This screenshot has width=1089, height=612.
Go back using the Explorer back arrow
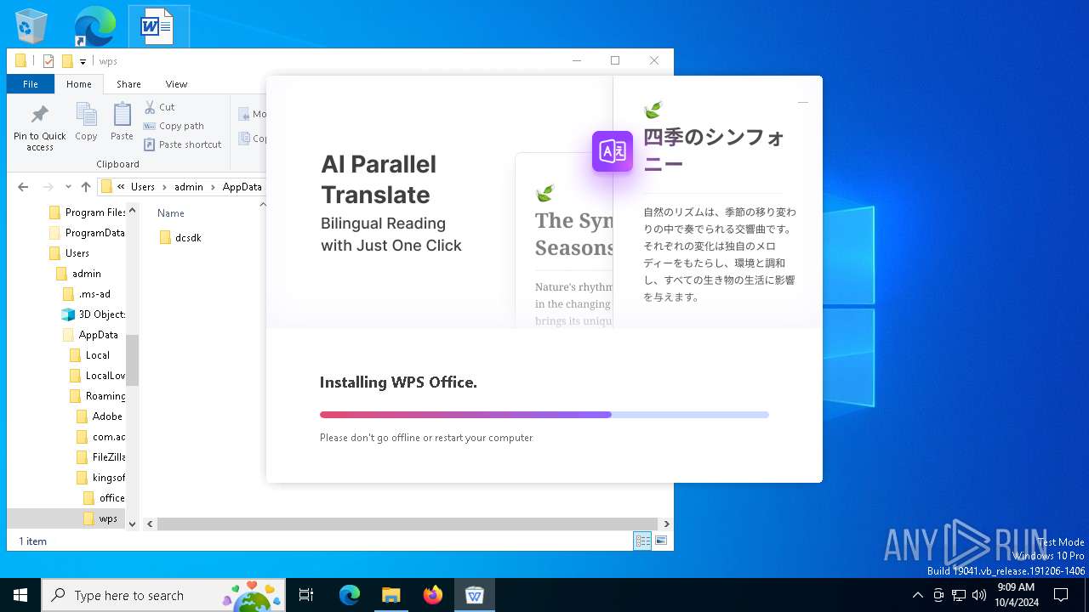[x=23, y=187]
